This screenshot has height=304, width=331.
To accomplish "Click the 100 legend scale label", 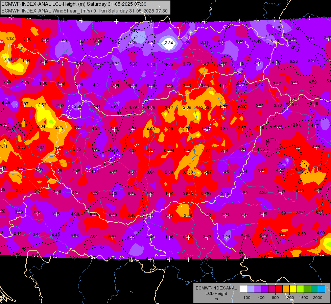I will 247,298.
